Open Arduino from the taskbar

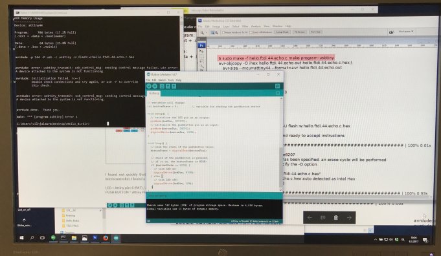click(x=116, y=238)
